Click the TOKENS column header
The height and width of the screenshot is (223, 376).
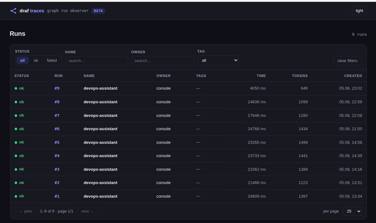[300, 76]
